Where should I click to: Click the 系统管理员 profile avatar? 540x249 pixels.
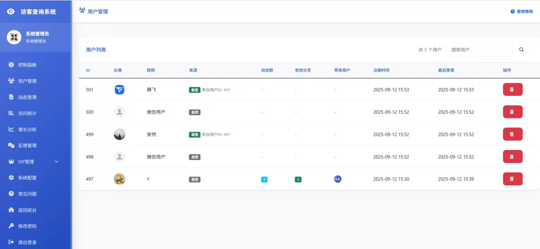(14, 37)
